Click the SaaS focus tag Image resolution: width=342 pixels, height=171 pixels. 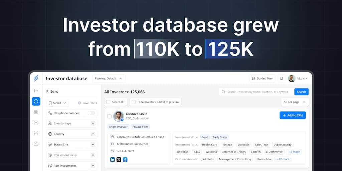point(197,152)
